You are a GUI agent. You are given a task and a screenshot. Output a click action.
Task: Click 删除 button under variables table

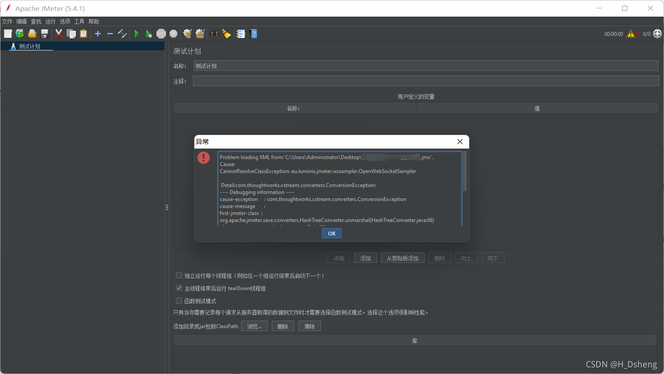(440, 258)
